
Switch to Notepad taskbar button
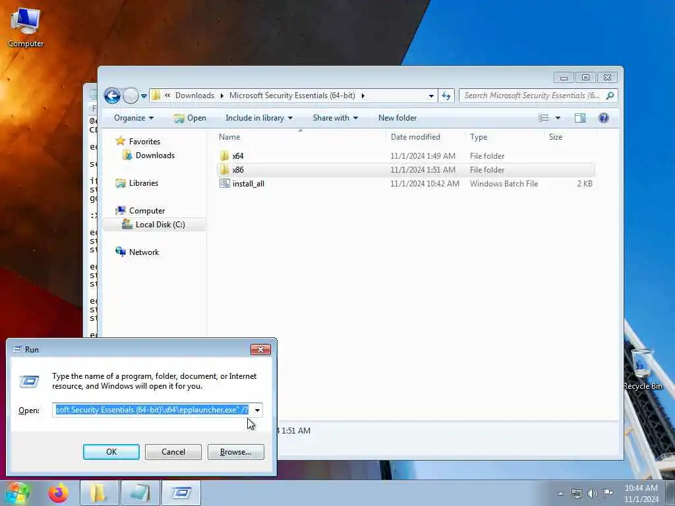pos(140,493)
